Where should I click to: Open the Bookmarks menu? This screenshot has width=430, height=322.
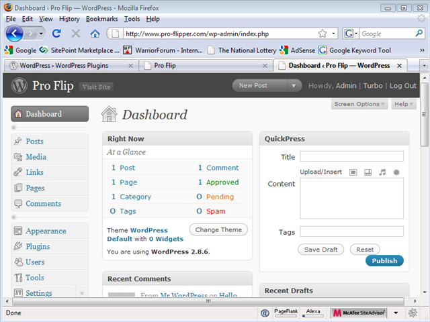point(101,19)
